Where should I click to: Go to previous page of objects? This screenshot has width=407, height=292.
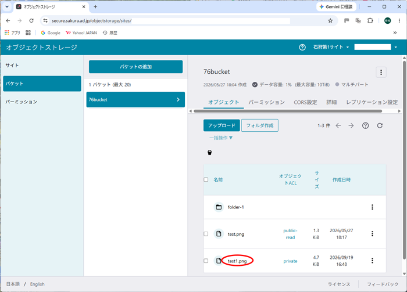tap(338, 125)
